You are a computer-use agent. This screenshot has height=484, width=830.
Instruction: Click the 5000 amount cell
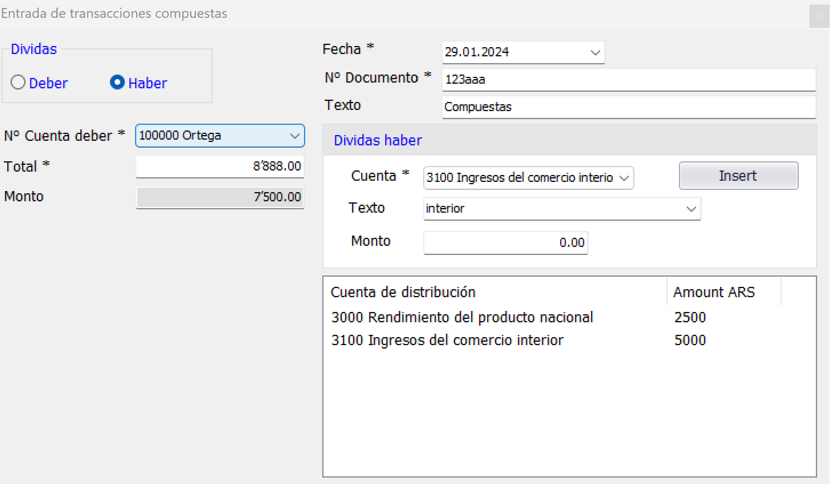[x=690, y=340]
